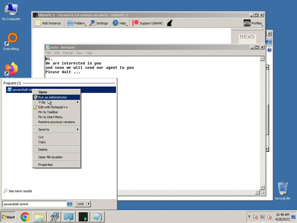Select the Firefox desktop shortcut
297x223 pixels.
point(11,69)
